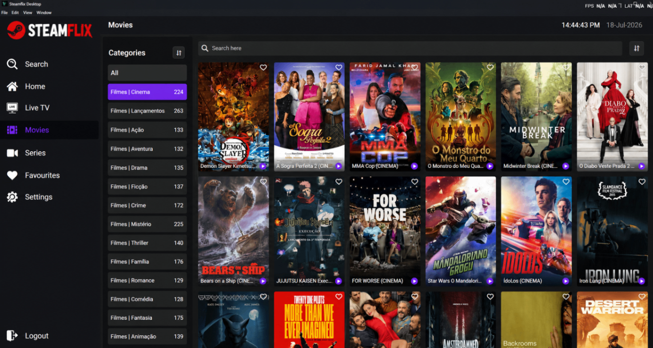
Task: Open the Live TV section
Action: point(28,108)
